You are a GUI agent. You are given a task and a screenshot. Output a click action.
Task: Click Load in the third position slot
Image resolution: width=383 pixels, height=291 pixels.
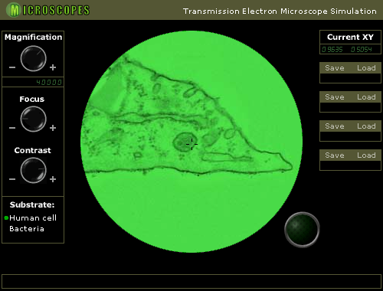(366, 126)
